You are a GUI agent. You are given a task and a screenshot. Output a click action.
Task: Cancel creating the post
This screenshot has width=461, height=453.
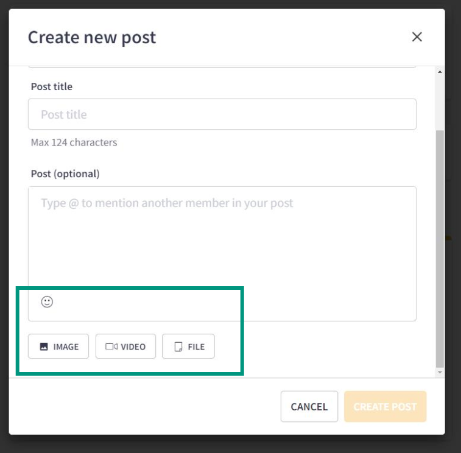click(309, 407)
